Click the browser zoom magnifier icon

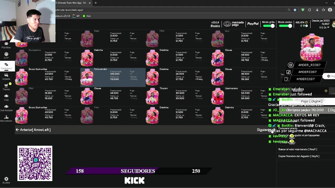289,10
